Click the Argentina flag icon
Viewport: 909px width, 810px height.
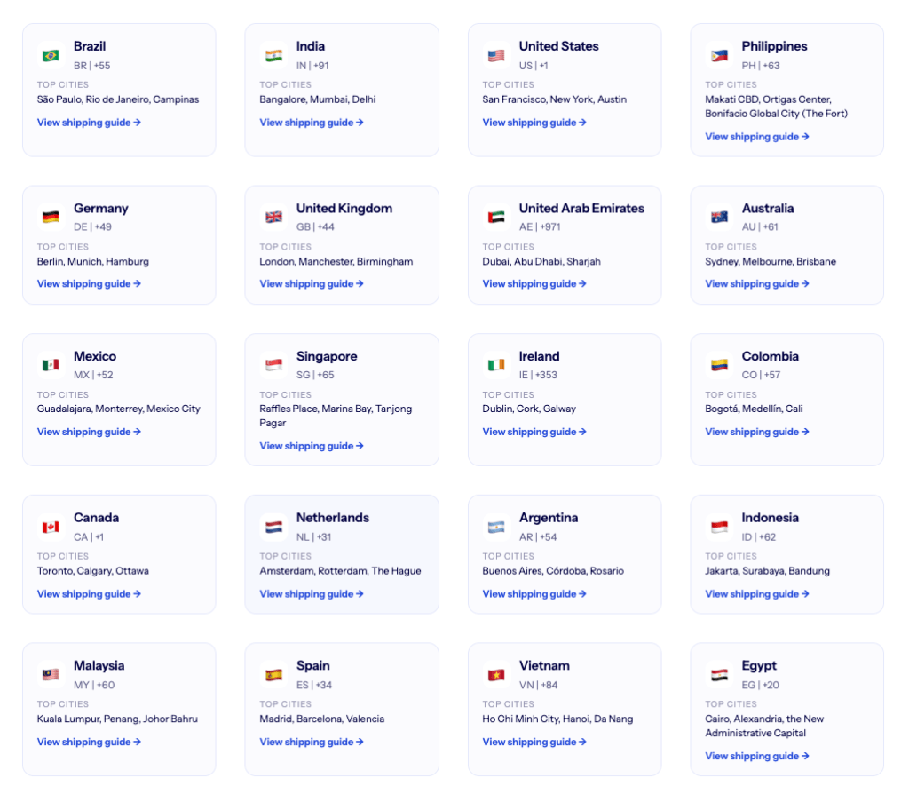pyautogui.click(x=496, y=528)
